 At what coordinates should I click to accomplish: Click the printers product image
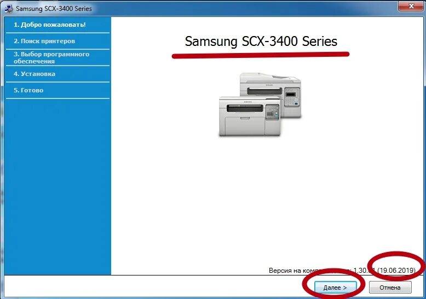click(260, 104)
